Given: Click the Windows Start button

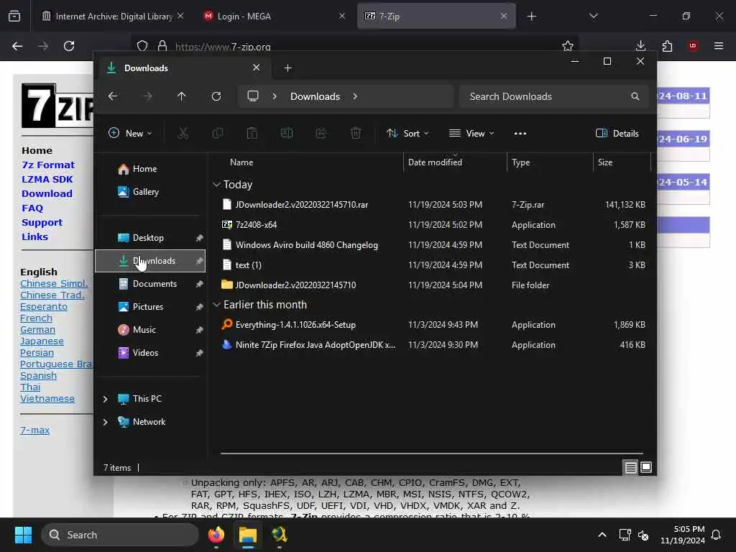Looking at the screenshot, I should (23, 535).
